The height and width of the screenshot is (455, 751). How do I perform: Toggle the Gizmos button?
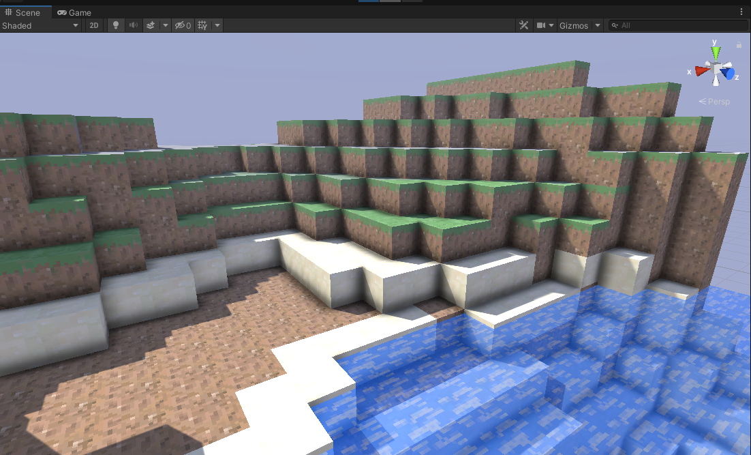(x=573, y=25)
